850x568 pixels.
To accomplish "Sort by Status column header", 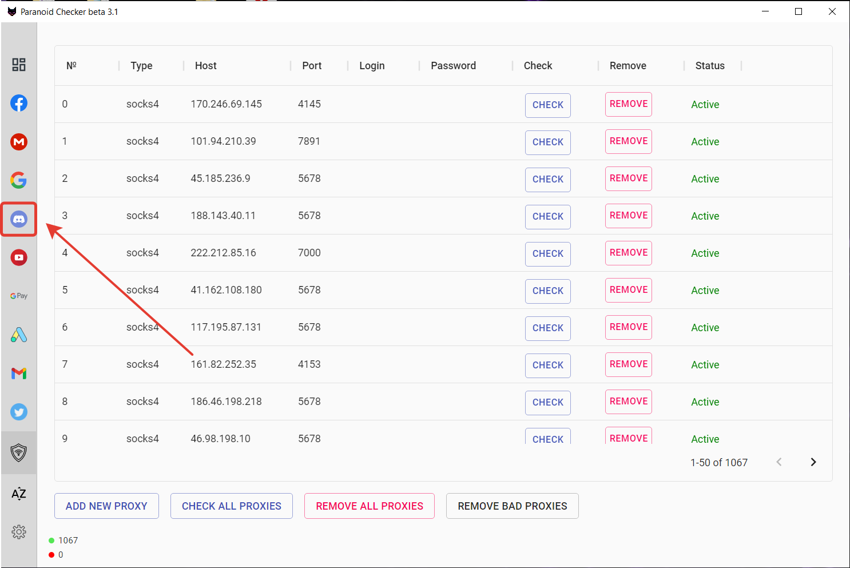I will [x=710, y=66].
